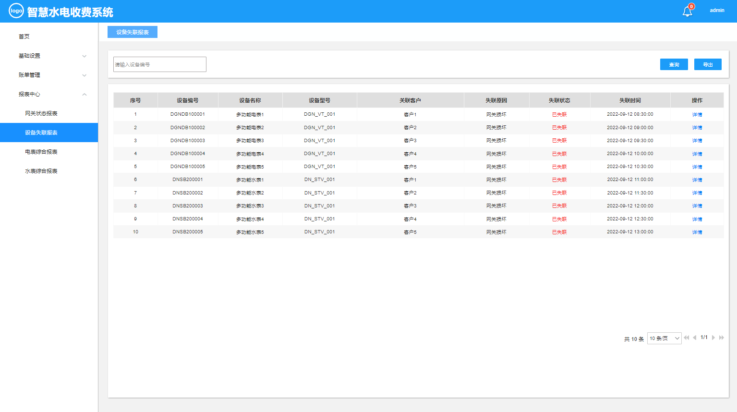
Task: Open 电表综合报表 in sidebar
Action: (41, 152)
